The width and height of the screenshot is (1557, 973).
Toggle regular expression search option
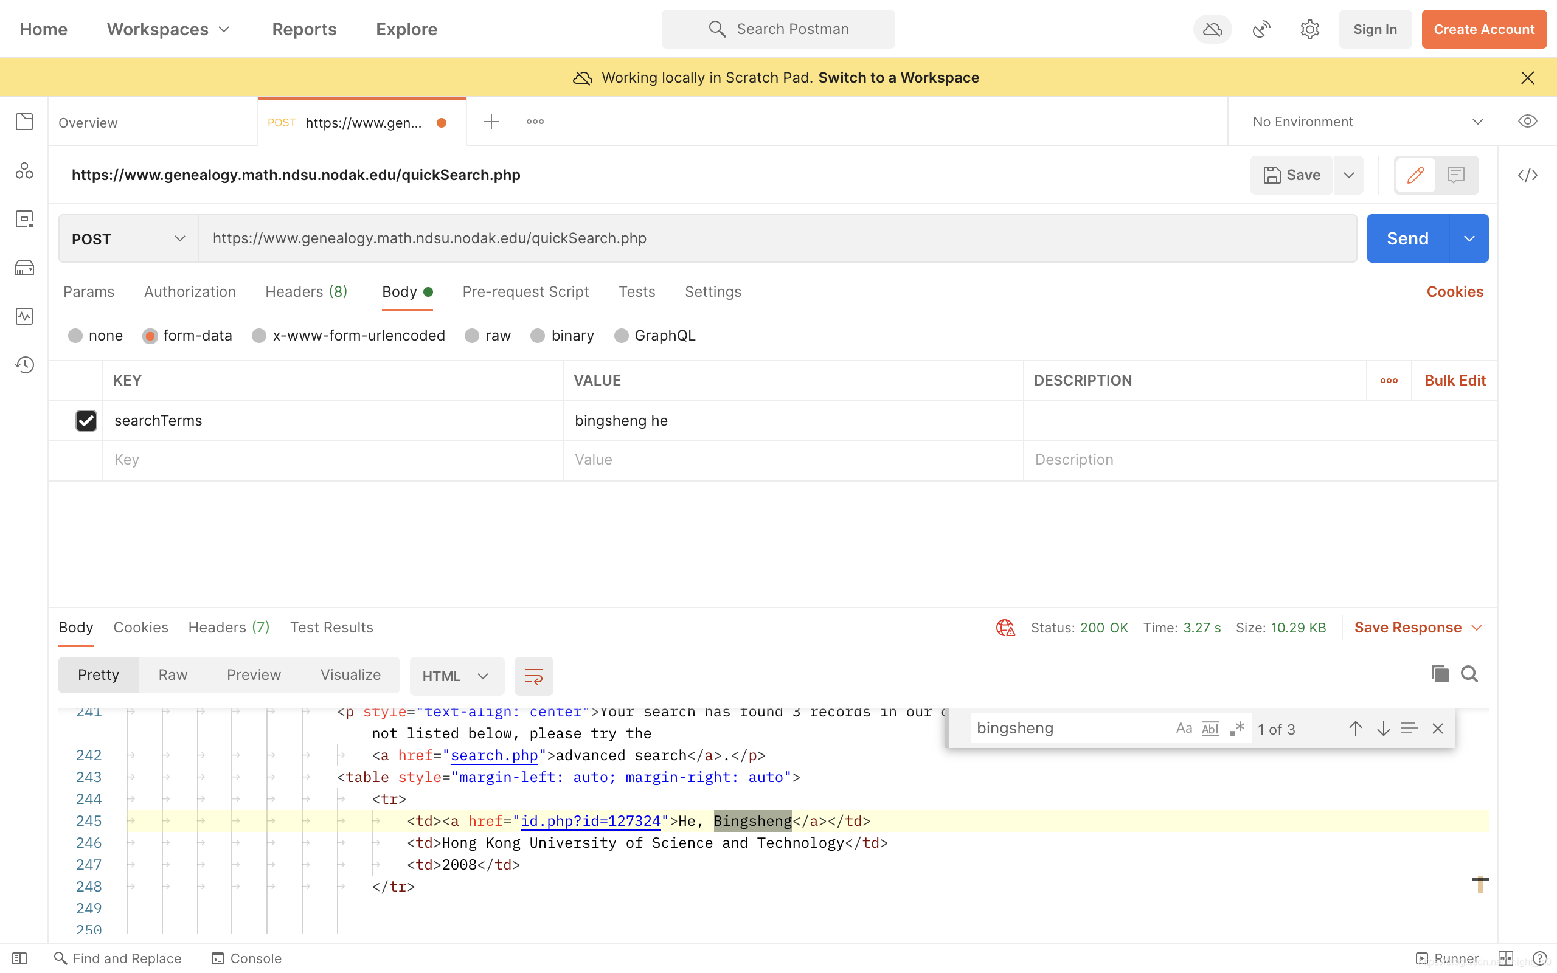coord(1236,729)
